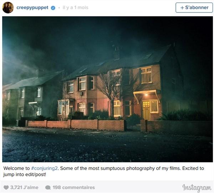This screenshot has width=214, height=193.
Task: Click the blue verified badge
Action: click(x=53, y=8)
